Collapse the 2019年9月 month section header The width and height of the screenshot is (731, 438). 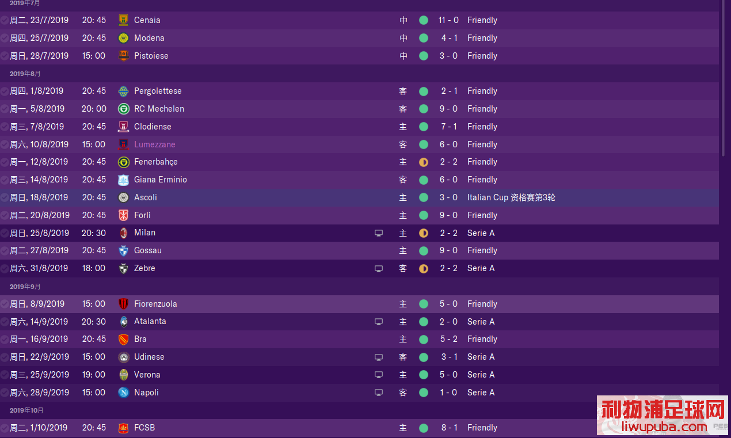click(25, 287)
